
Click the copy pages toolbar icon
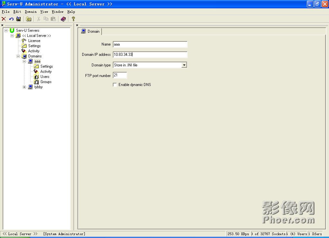point(46,19)
